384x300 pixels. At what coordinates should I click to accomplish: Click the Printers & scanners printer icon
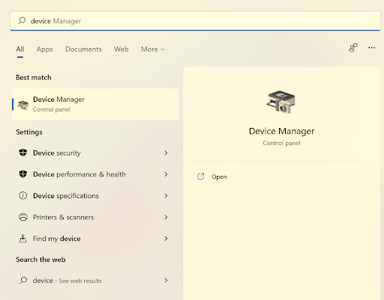click(23, 217)
